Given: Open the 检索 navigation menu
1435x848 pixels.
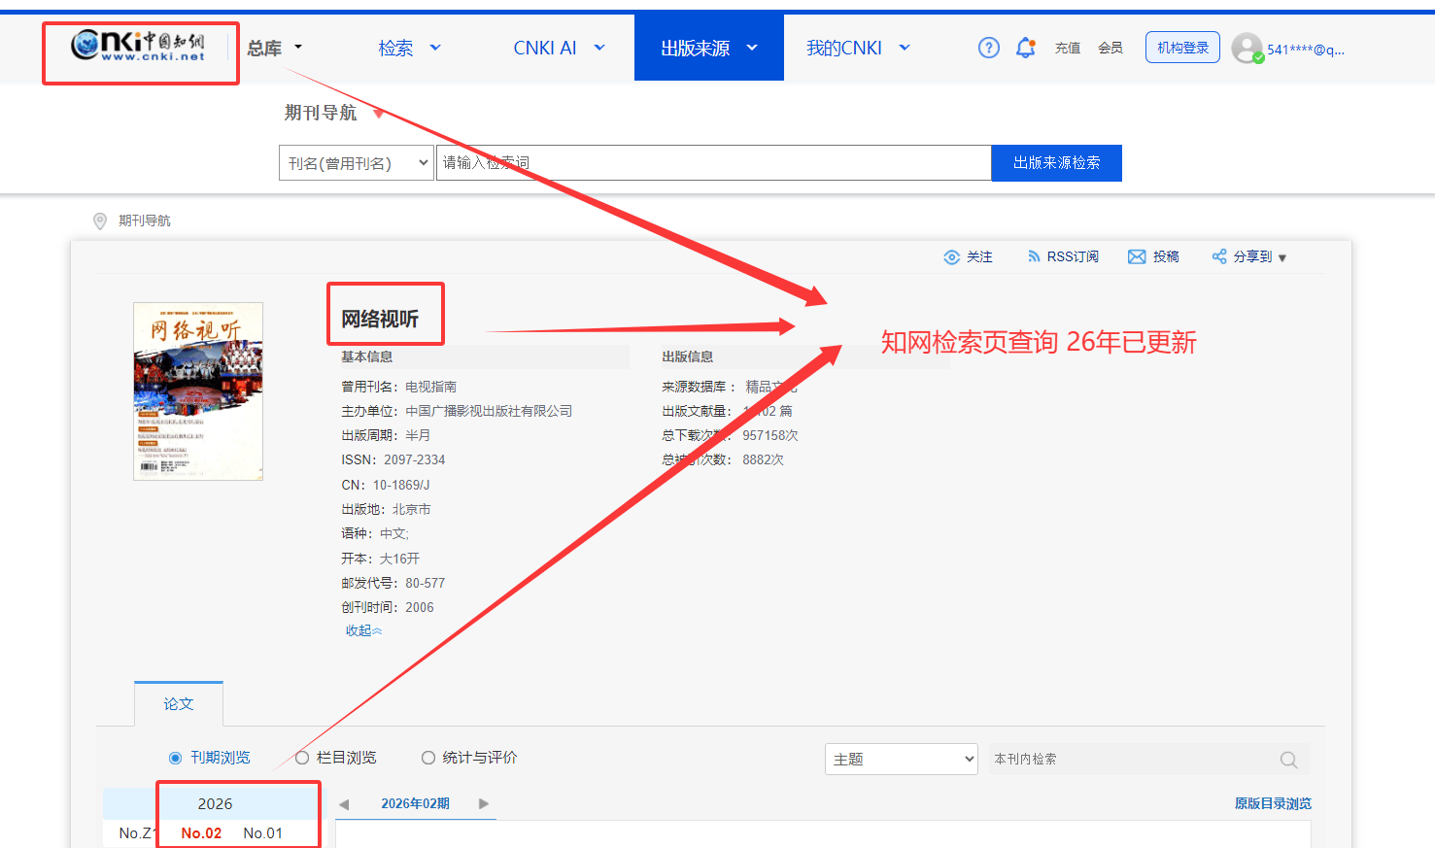Looking at the screenshot, I should click(409, 48).
